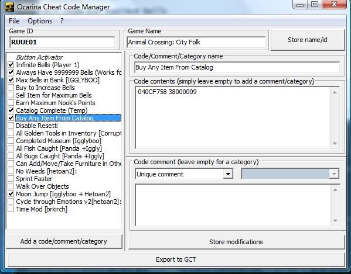Click the Ocarina app icon in title bar
The image size is (351, 274).
(x=9, y=6)
